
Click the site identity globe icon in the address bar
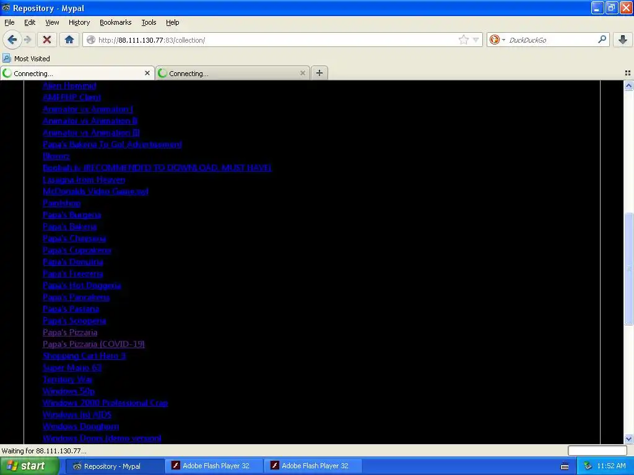click(x=91, y=40)
